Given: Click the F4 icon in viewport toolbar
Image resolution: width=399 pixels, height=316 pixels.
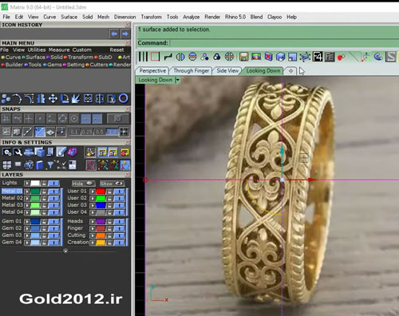Looking at the screenshot, I should pyautogui.click(x=318, y=57).
